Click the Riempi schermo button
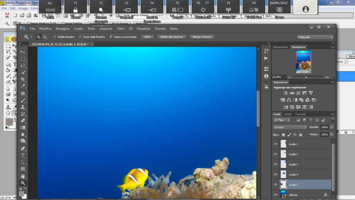The image size is (355, 200). pyautogui.click(x=202, y=37)
